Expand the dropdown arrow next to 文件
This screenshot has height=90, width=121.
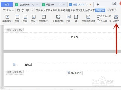click(13, 10)
